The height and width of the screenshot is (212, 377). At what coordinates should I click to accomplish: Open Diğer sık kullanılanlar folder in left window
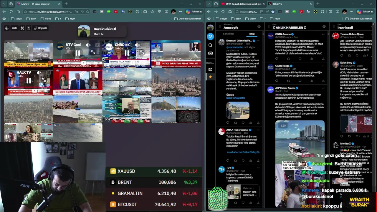pyautogui.click(x=188, y=19)
